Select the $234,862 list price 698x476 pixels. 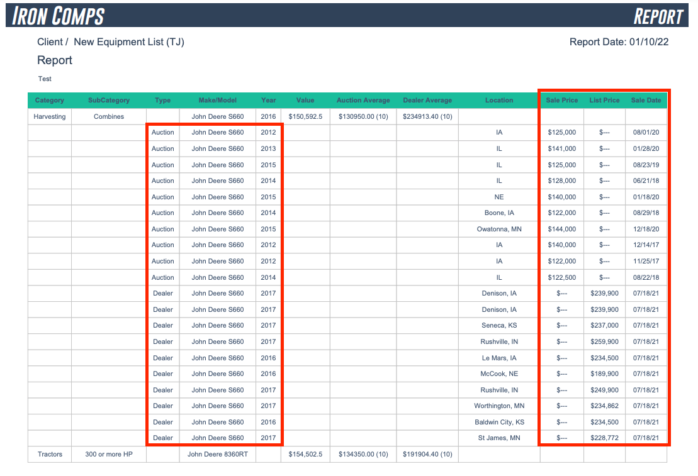pyautogui.click(x=604, y=406)
